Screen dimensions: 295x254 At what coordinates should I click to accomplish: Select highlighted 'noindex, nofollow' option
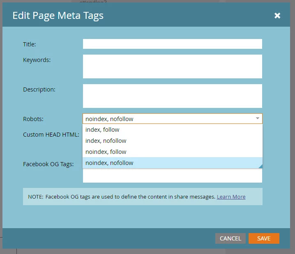[172, 163]
